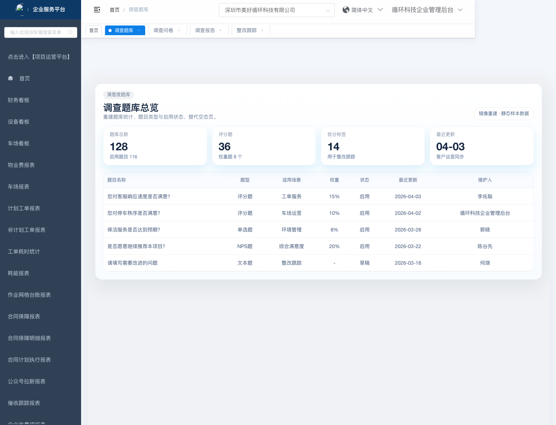Screen dimensions: 556x425
Task: Click the 镜像重建 · 静态样本数据 button
Action: pos(503,114)
